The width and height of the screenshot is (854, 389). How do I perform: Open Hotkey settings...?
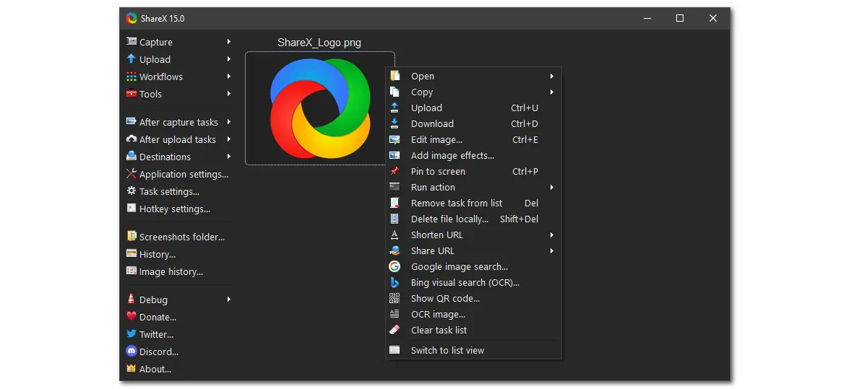pyautogui.click(x=174, y=209)
